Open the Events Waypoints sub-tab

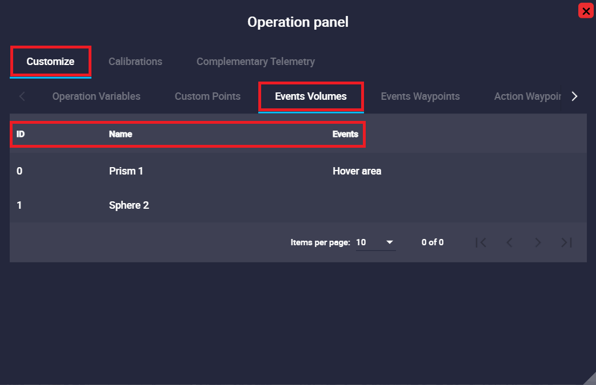pos(420,96)
